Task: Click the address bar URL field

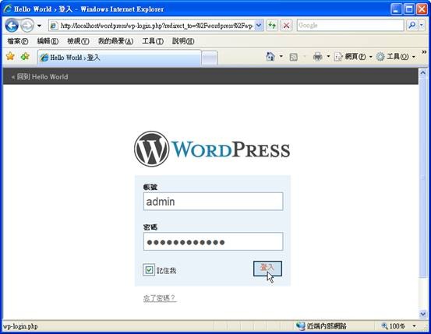Action: point(157,26)
